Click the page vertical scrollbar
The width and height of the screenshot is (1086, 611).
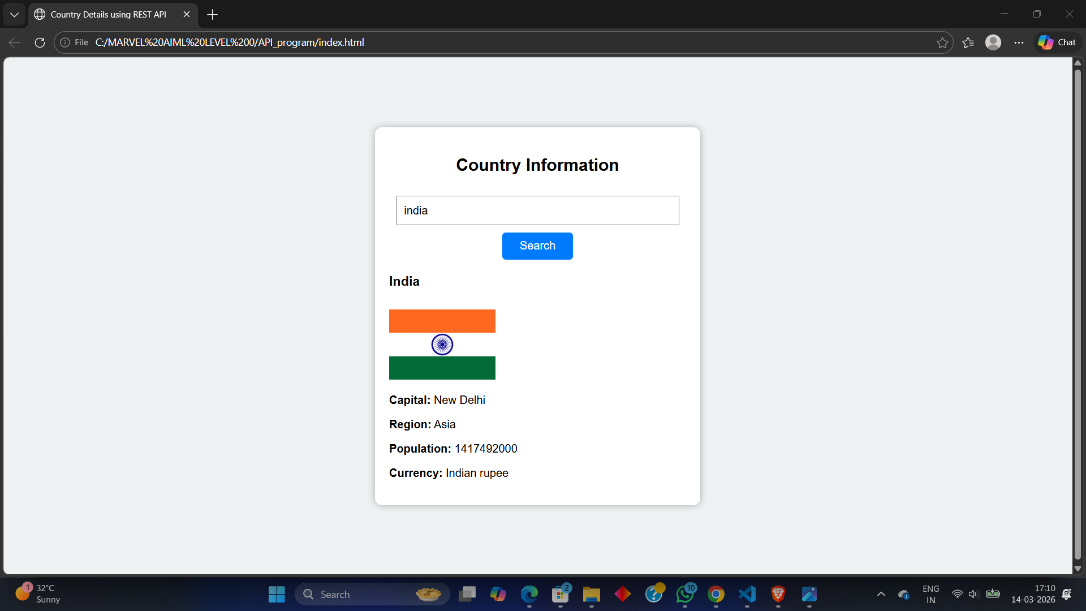(1077, 316)
